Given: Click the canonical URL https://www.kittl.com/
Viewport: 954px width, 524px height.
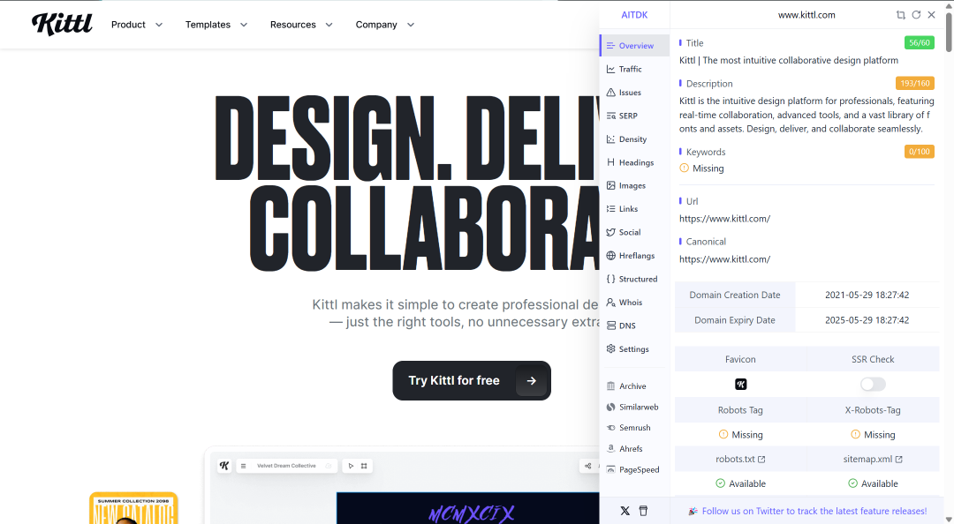Looking at the screenshot, I should point(724,259).
